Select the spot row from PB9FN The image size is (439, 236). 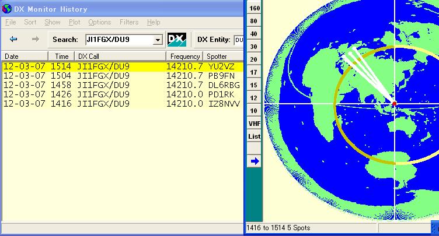point(123,76)
